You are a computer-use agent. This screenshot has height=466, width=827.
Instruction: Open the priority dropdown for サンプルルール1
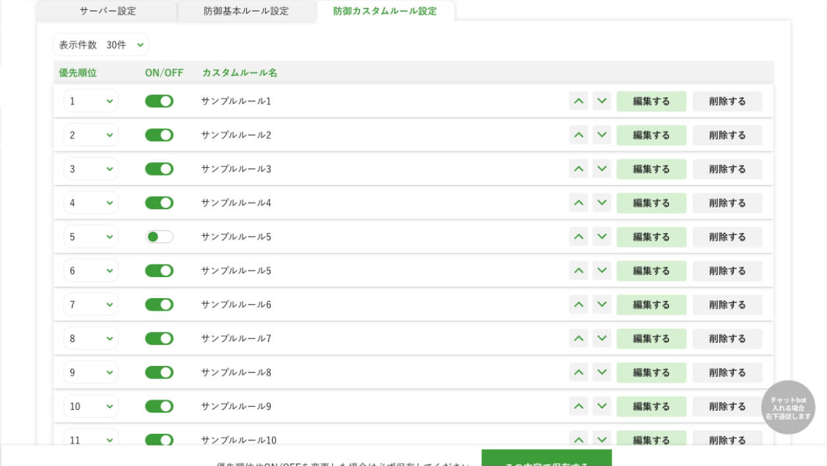(x=90, y=101)
